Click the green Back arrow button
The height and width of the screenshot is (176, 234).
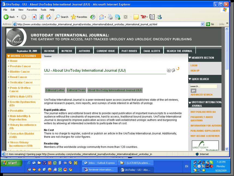(6, 17)
